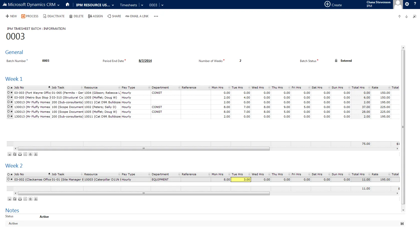
Task: Click the NEW command button
Action: [x=11, y=16]
